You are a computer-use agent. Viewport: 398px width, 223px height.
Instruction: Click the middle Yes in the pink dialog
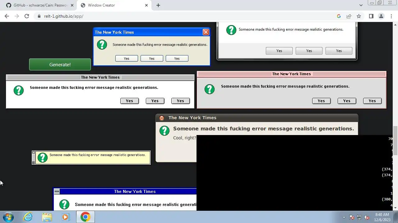click(x=347, y=101)
